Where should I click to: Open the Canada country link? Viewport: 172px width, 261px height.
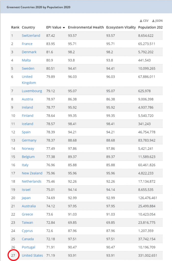coord(28,239)
